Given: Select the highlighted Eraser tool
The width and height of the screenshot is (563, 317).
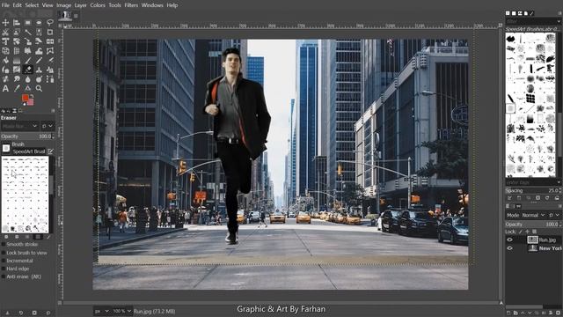Looking at the screenshot, I should click(27, 70).
